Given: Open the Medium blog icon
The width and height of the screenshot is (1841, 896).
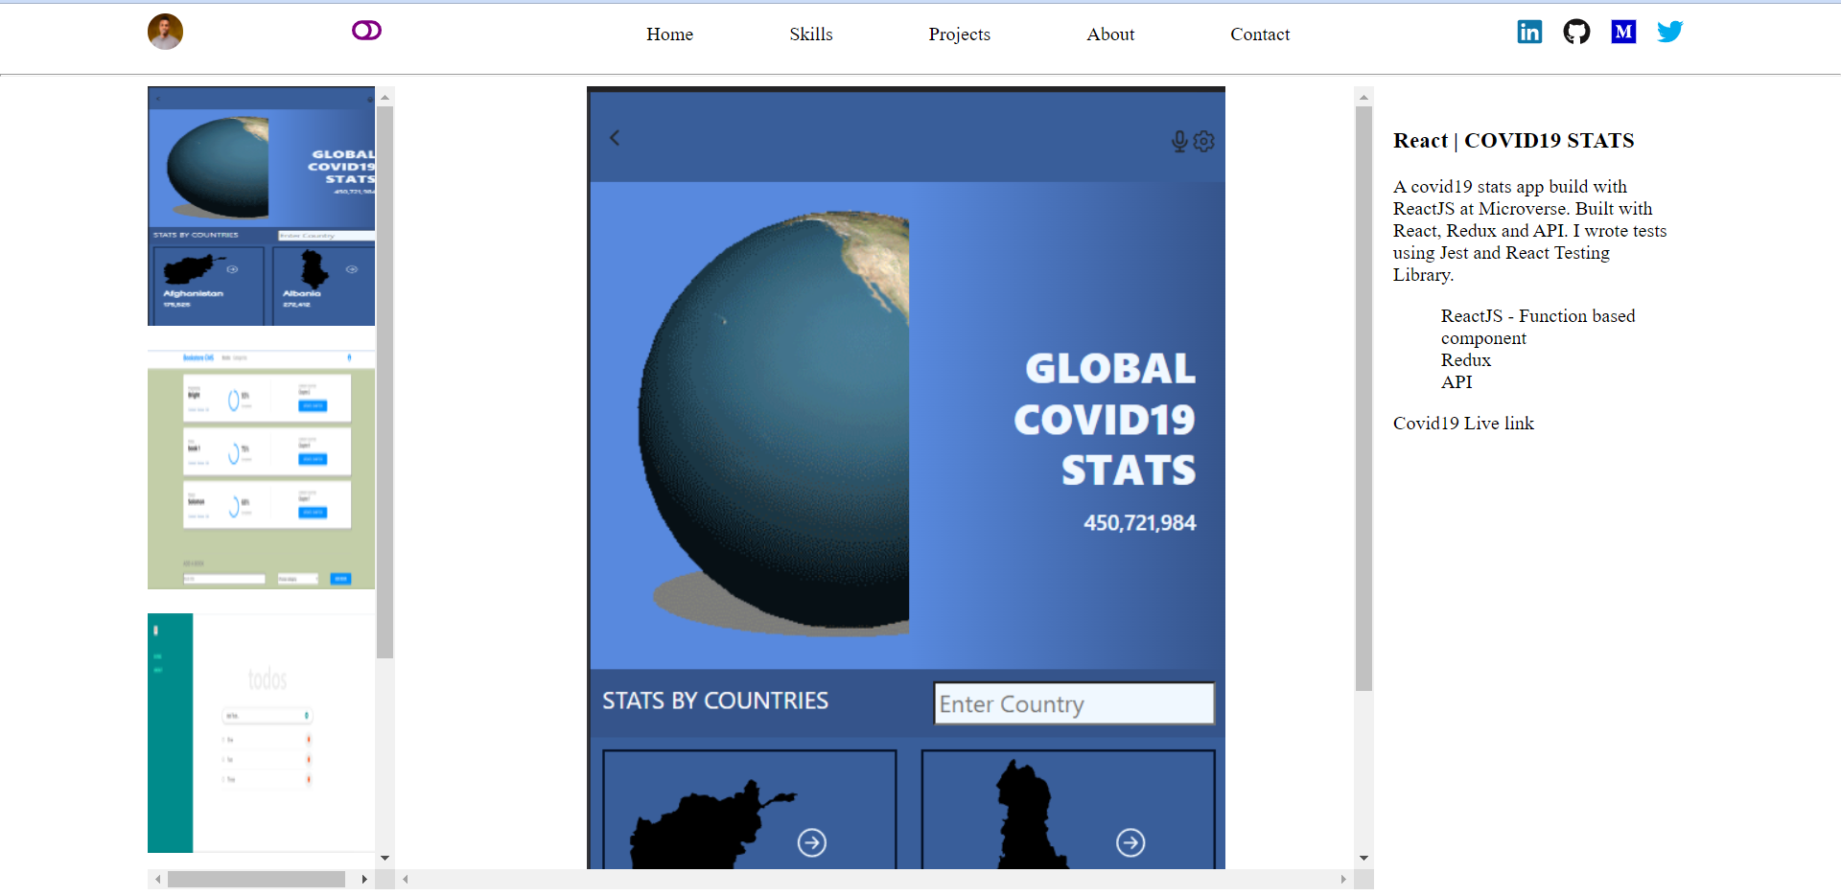Looking at the screenshot, I should pyautogui.click(x=1623, y=32).
